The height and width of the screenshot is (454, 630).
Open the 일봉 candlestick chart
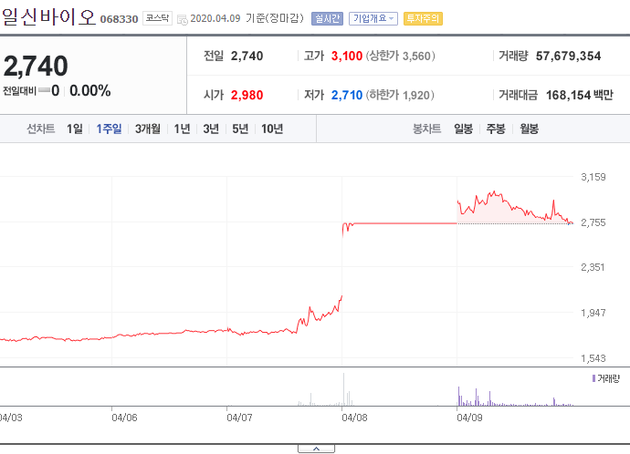[x=463, y=129]
